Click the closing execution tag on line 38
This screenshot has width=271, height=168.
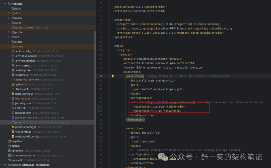(135, 120)
